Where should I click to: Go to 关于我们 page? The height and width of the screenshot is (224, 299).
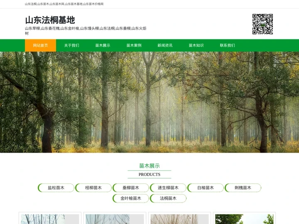coord(71,45)
